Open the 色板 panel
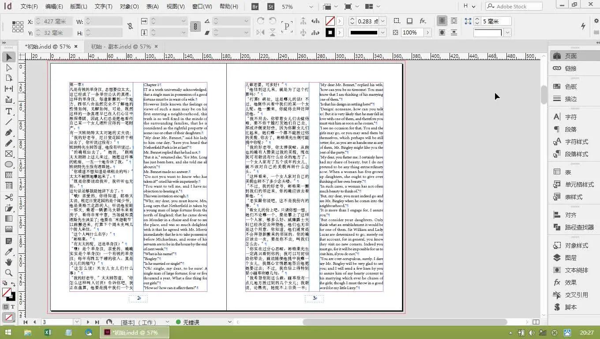Screen dimensions: 600x339 [571, 87]
